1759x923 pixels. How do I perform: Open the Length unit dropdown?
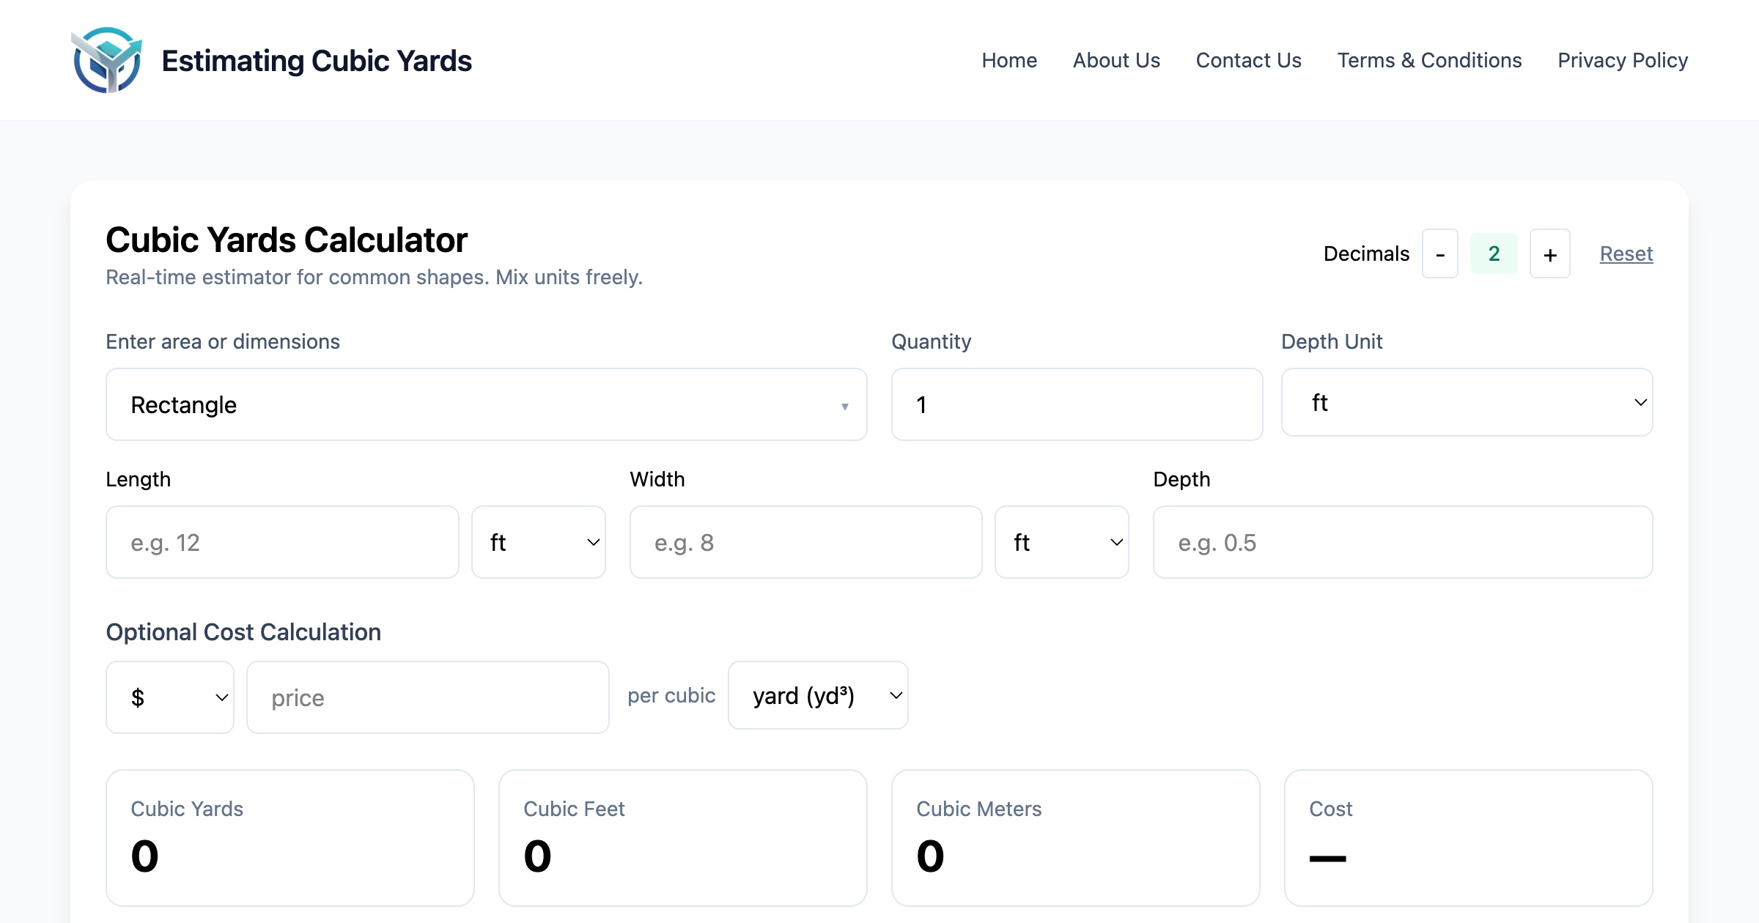point(539,542)
